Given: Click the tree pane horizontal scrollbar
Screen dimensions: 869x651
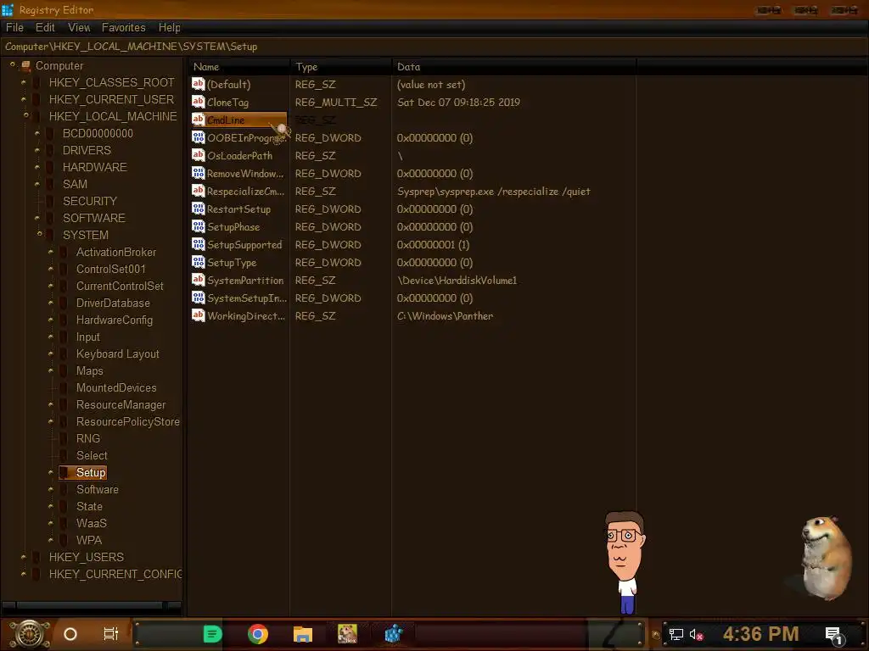Looking at the screenshot, I should coord(92,605).
